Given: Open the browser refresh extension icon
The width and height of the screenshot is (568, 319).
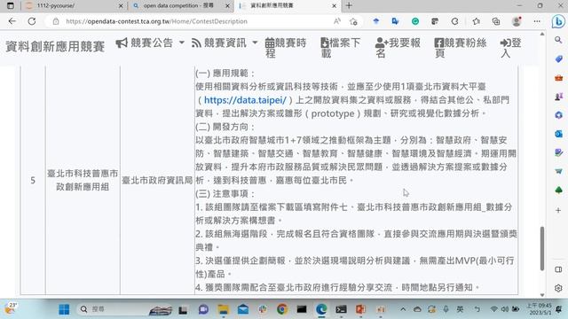Looking at the screenshot, I should 455,21.
